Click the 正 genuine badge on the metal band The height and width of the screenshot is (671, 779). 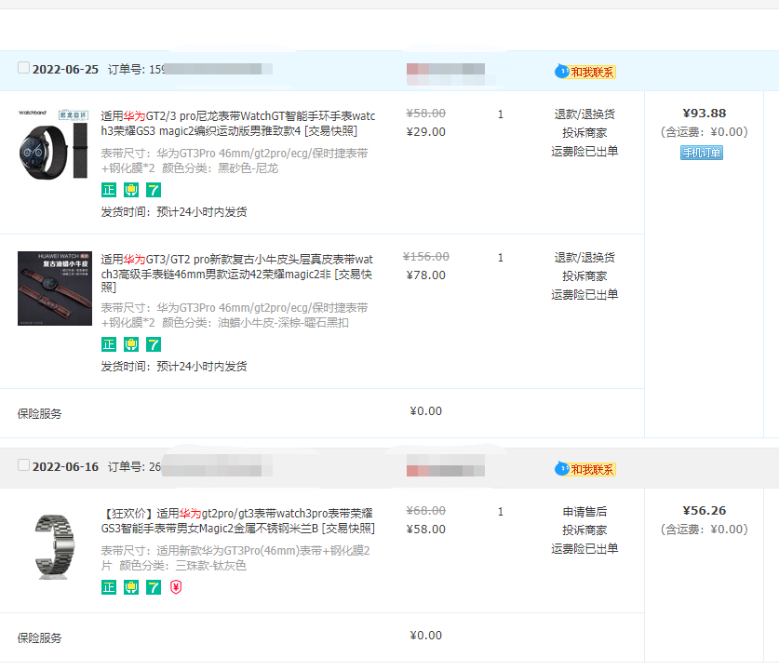click(109, 587)
